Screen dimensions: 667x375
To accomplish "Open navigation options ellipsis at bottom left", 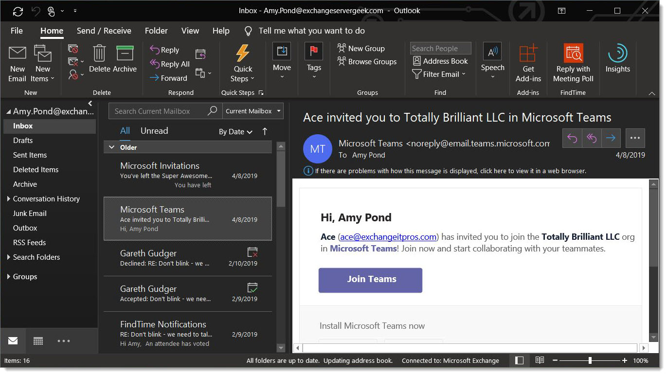I will 64,341.
